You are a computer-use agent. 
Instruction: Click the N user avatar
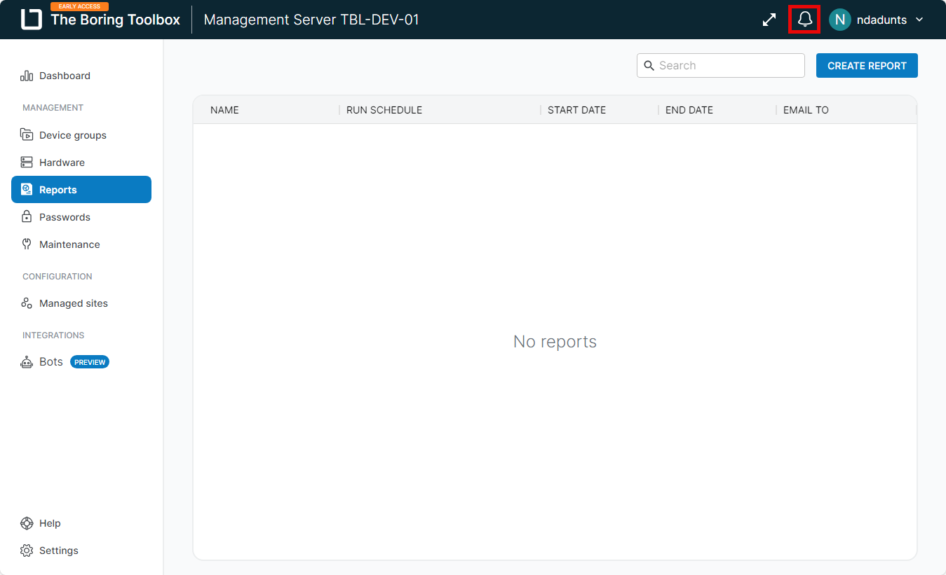pos(839,20)
